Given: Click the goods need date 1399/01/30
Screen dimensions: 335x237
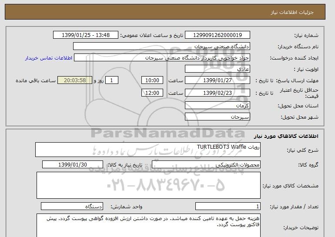Looking at the screenshot, I should [73, 165].
